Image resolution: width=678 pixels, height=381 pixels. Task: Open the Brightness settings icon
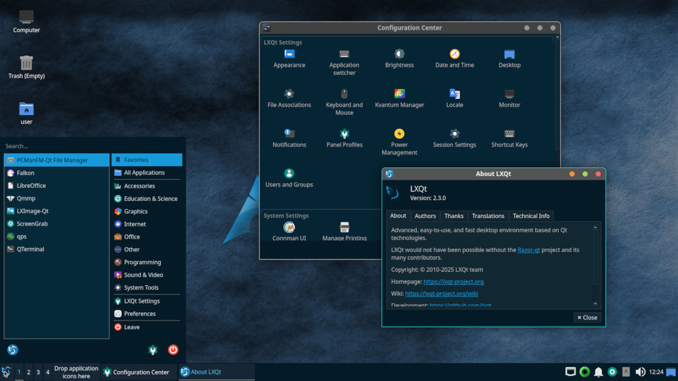pos(399,58)
